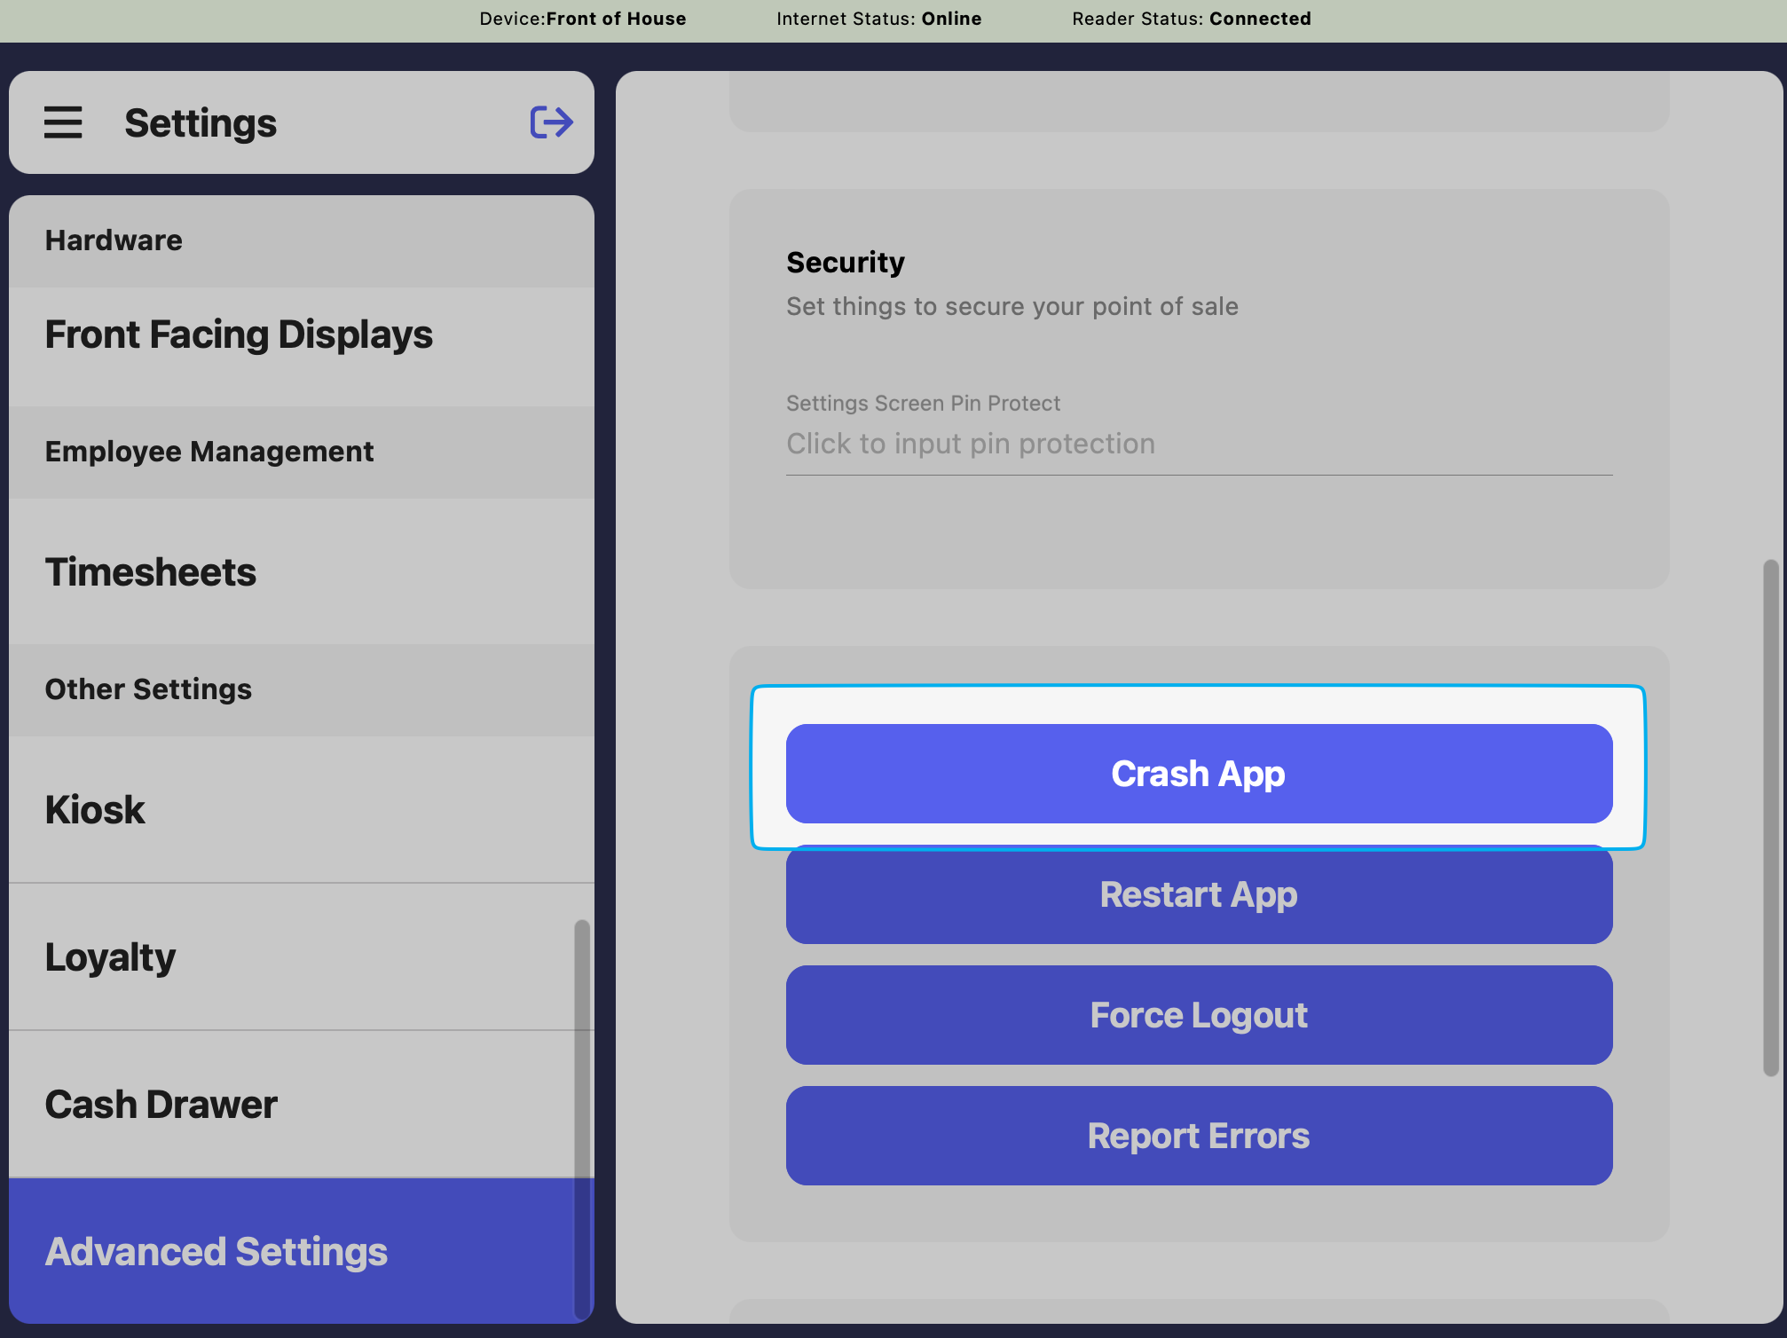Viewport: 1787px width, 1338px height.
Task: Click the Settings Screen Pin Protect field
Action: 1199,444
